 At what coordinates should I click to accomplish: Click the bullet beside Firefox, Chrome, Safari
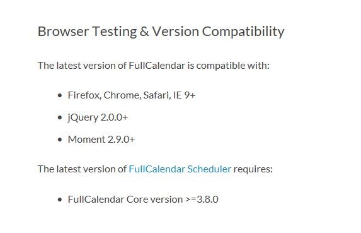[60, 95]
